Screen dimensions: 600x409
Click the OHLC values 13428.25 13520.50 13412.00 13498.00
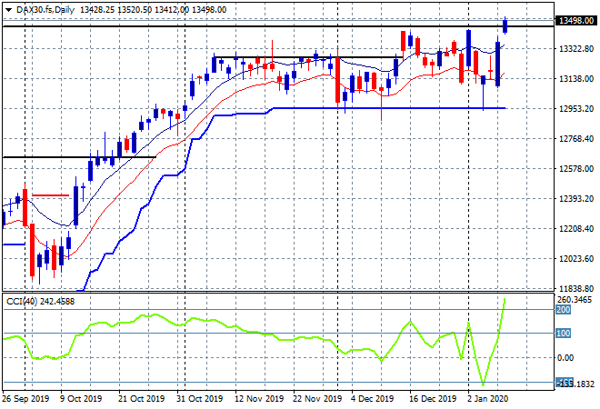coord(153,10)
